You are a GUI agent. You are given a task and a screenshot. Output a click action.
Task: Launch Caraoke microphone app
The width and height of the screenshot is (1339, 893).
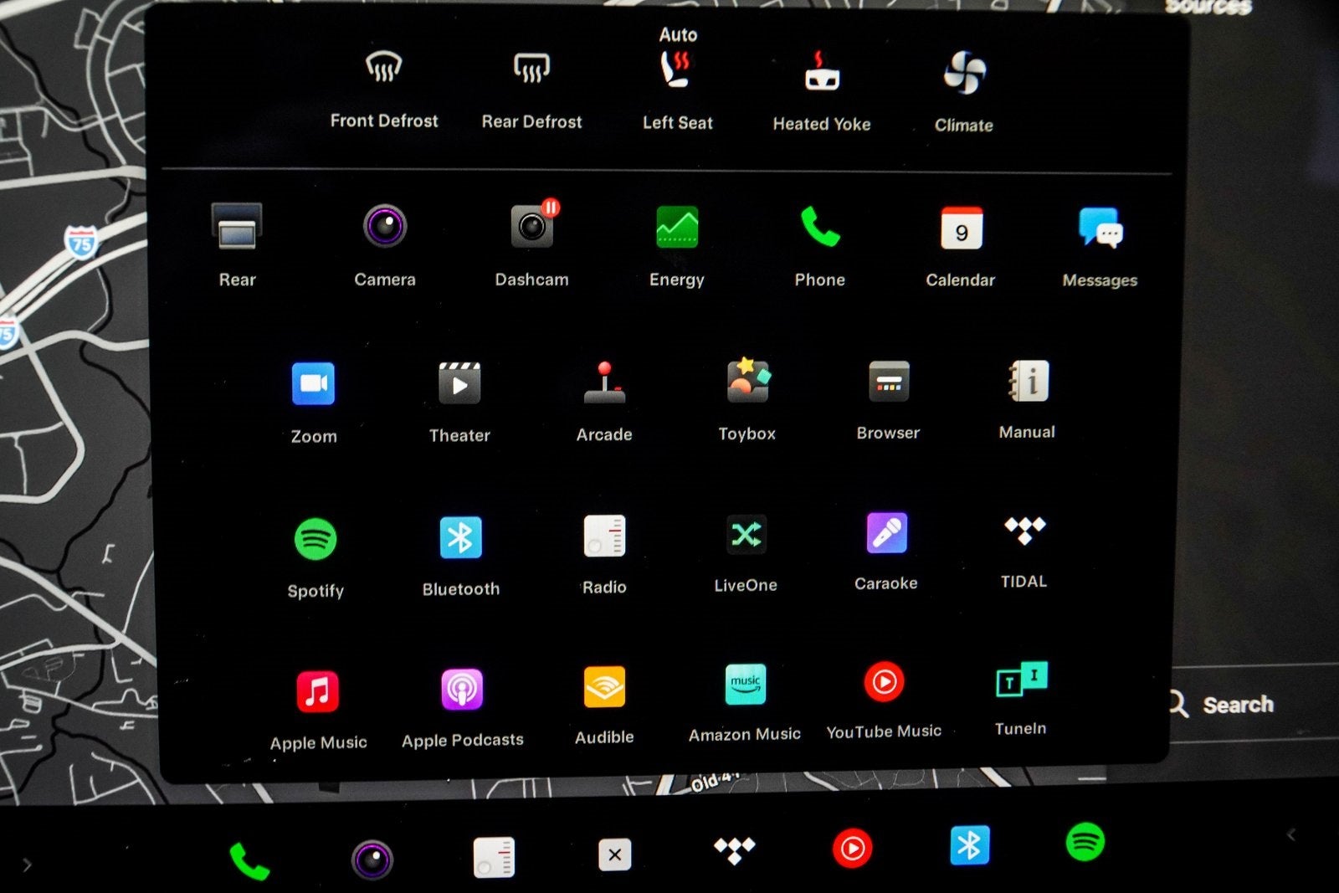pyautogui.click(x=886, y=534)
